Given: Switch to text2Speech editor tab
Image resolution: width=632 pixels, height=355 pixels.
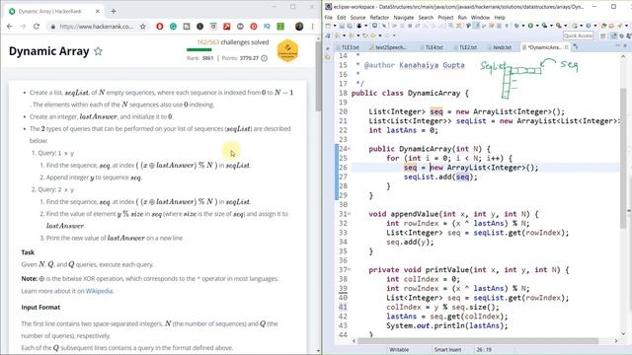Looking at the screenshot, I should point(388,47).
